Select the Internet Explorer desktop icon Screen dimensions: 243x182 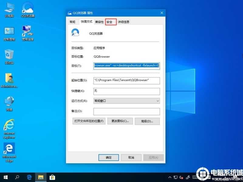[9, 129]
